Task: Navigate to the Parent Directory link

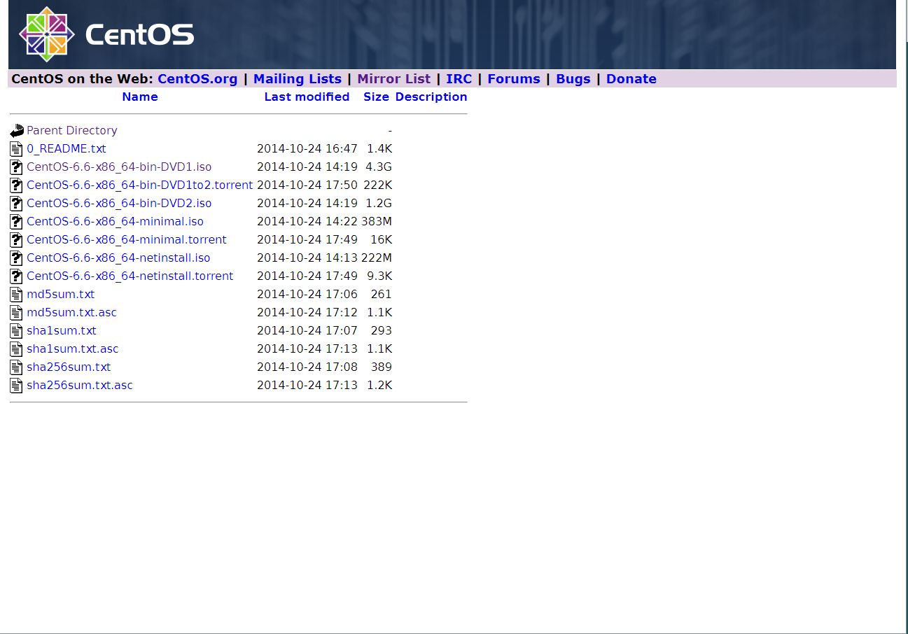Action: tap(71, 130)
